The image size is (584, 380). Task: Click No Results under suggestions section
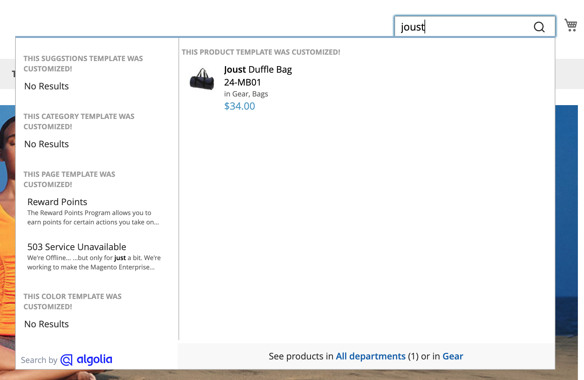point(47,86)
